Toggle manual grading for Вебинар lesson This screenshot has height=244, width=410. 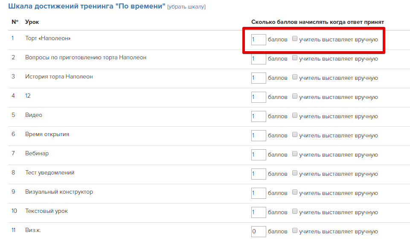coord(295,154)
